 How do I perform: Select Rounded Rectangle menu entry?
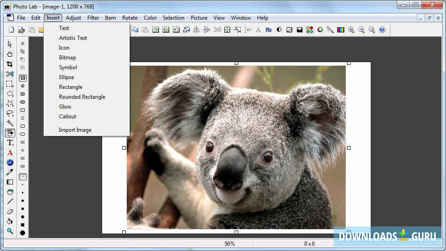(82, 97)
